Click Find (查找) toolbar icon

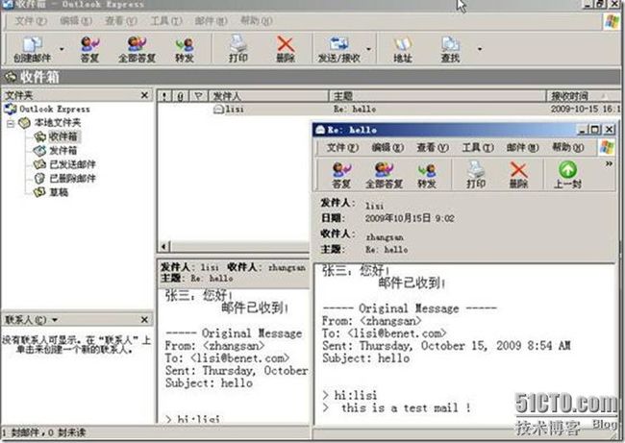click(450, 49)
